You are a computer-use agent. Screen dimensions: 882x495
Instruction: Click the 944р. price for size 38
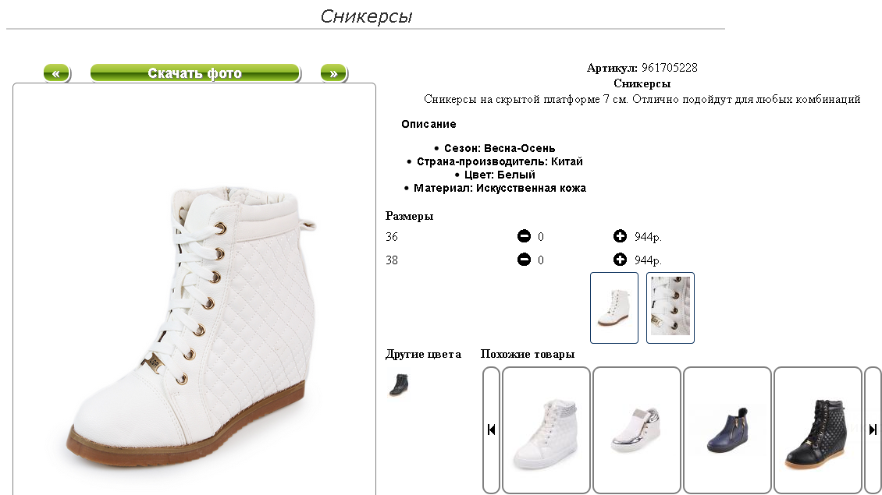tap(648, 260)
